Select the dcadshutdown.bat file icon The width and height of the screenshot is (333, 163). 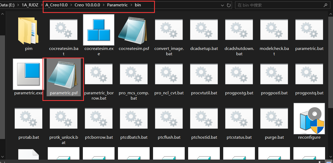pos(239,30)
